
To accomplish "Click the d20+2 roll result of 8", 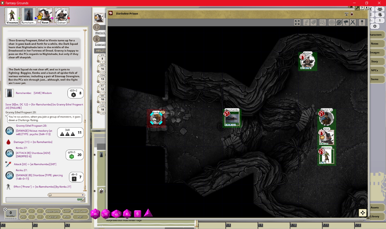I will [76, 93].
